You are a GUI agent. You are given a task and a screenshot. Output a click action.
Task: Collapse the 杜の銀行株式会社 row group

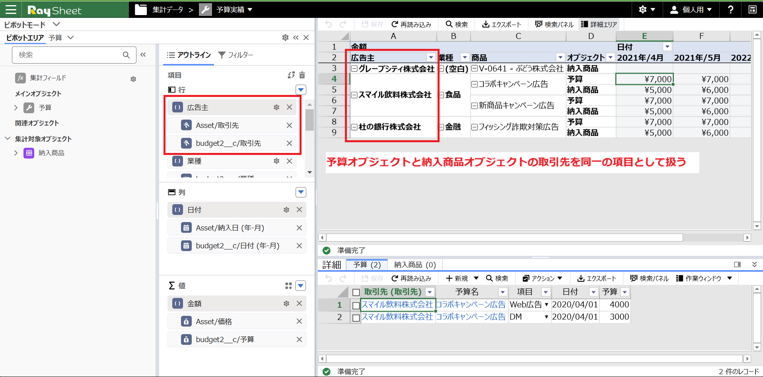click(354, 127)
